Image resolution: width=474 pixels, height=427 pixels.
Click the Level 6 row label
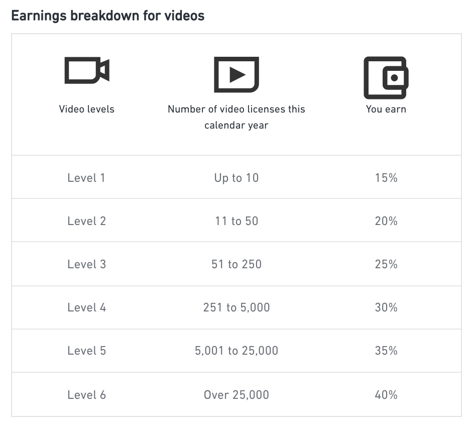pyautogui.click(x=86, y=395)
